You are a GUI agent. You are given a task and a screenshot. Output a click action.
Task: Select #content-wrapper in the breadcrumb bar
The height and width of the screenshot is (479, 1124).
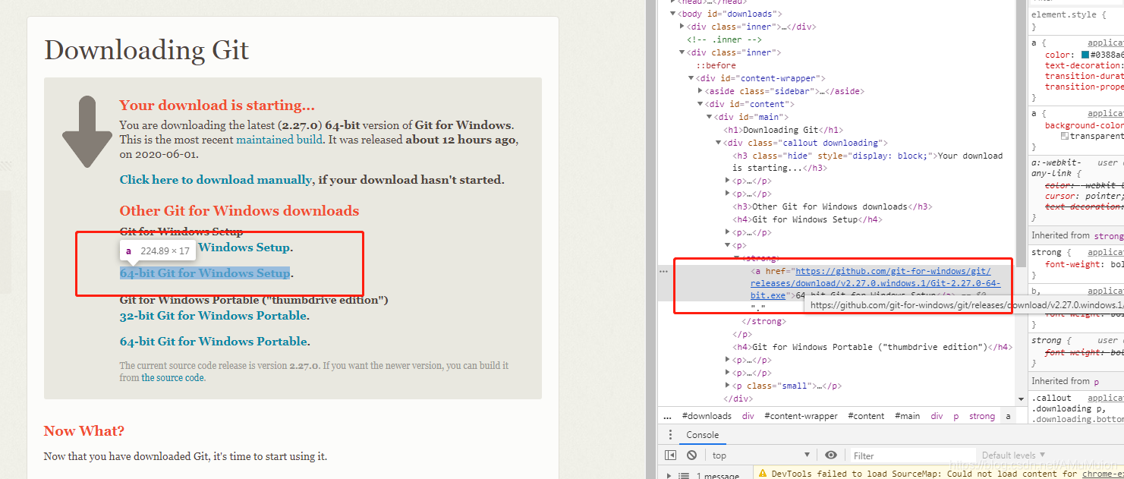[801, 416]
